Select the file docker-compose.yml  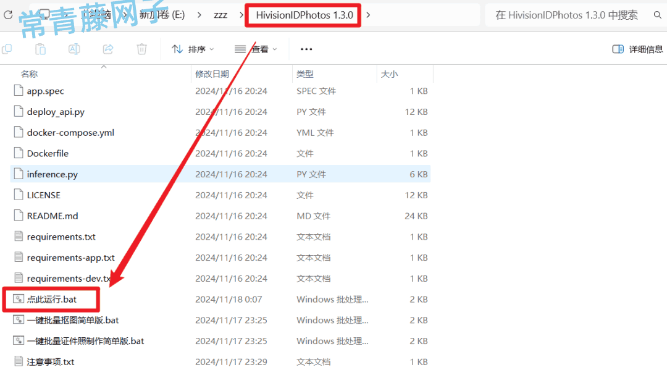tap(70, 133)
